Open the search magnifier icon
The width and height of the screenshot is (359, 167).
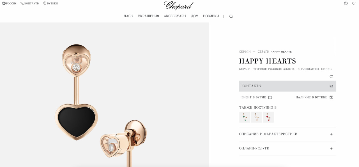tap(231, 17)
